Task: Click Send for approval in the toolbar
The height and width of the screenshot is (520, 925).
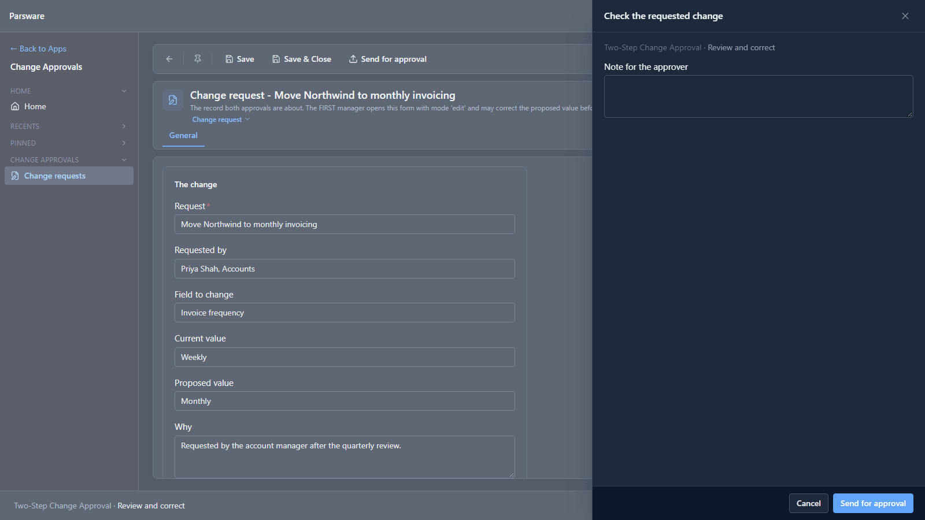Action: pyautogui.click(x=388, y=59)
